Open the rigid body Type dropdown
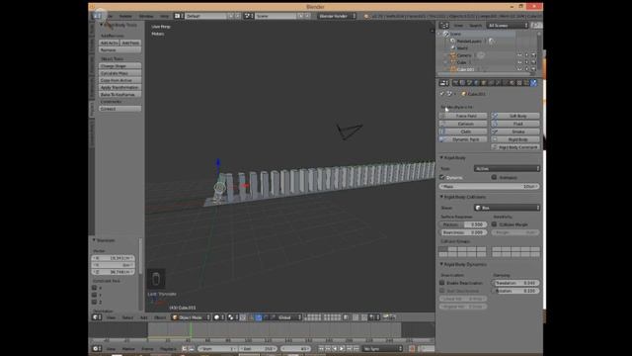Viewport: 632px width, 356px height. tap(507, 168)
